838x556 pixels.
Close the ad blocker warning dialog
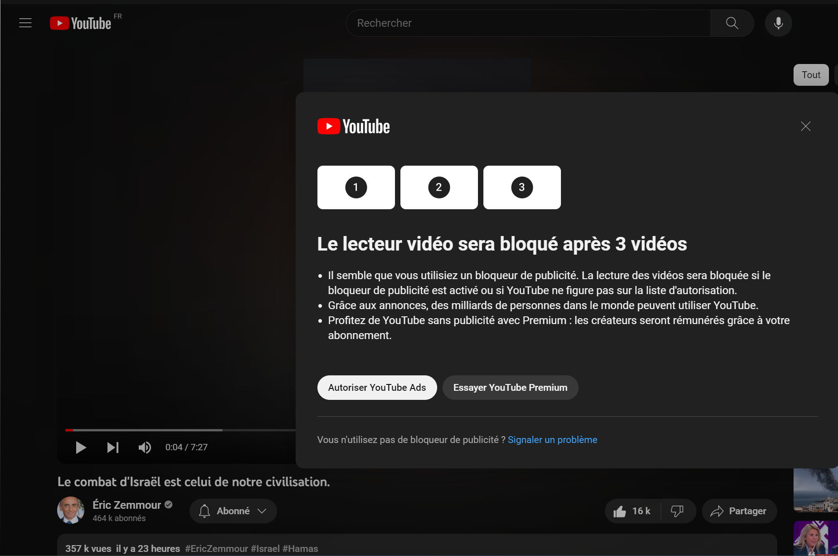click(x=805, y=126)
